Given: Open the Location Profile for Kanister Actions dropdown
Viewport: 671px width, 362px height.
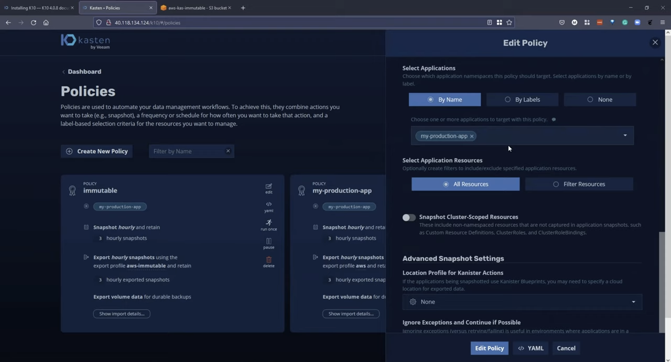Looking at the screenshot, I should tap(522, 302).
